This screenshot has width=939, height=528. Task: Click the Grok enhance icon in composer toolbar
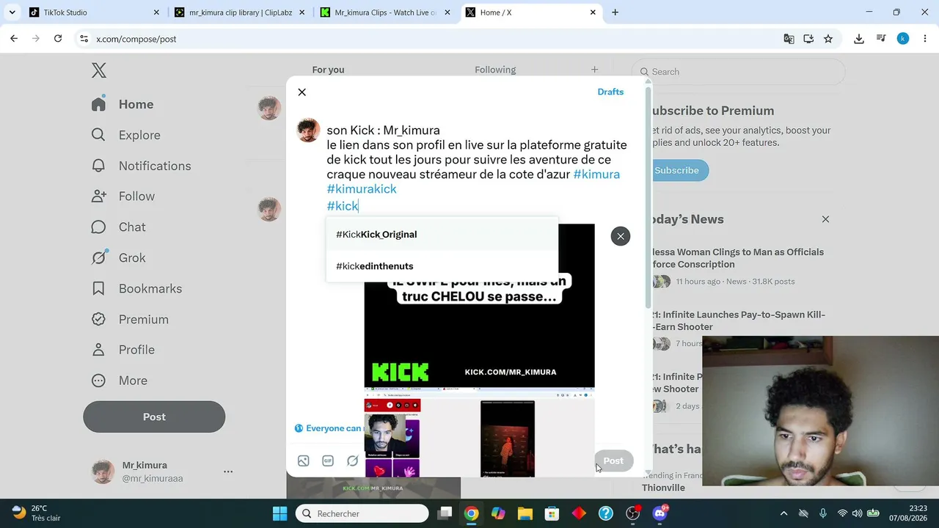pos(353,461)
